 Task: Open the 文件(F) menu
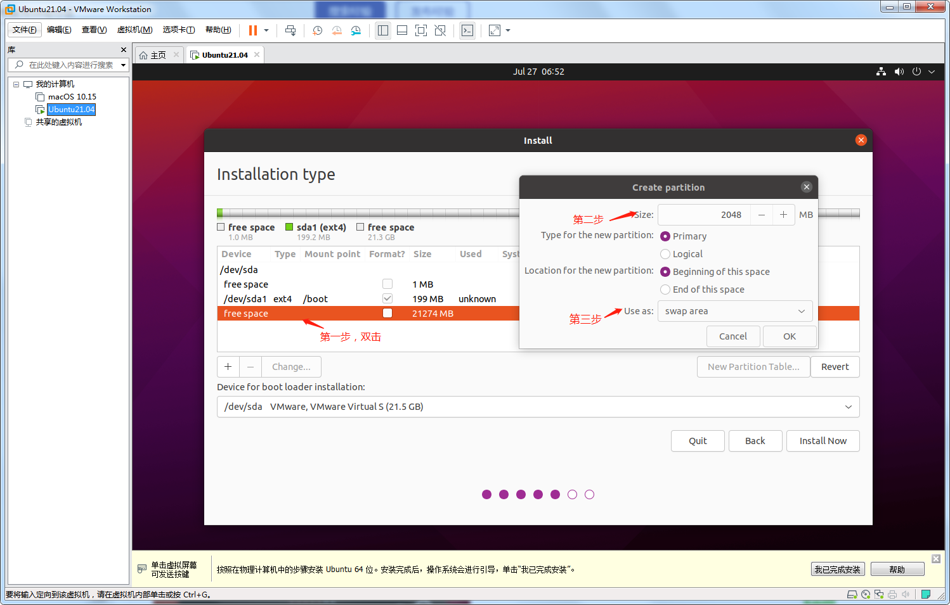25,30
